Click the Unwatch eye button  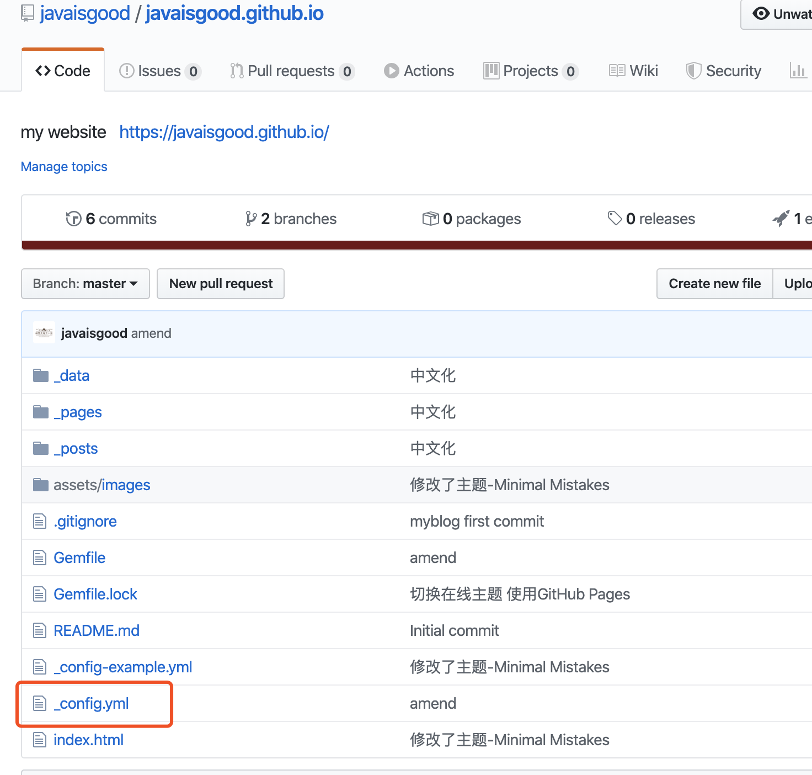[777, 14]
